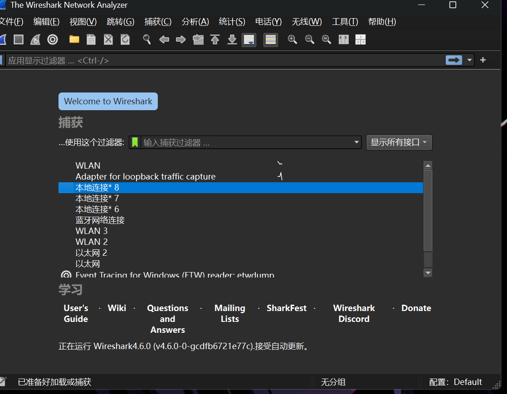Click the 配置: Default profile in status bar
This screenshot has height=394, width=507.
click(x=455, y=382)
